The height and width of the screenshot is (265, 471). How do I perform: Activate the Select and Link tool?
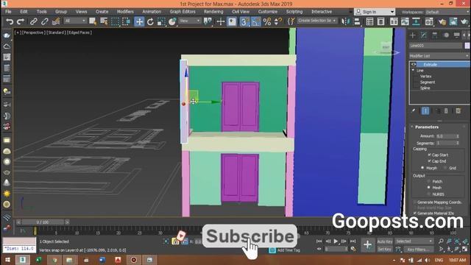(34, 21)
